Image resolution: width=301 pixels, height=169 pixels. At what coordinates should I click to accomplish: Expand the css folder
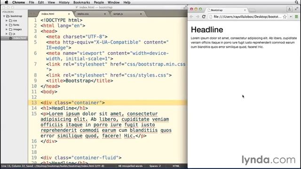tap(7, 21)
